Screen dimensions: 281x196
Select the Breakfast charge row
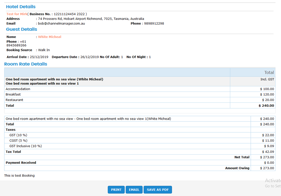(x=13, y=95)
